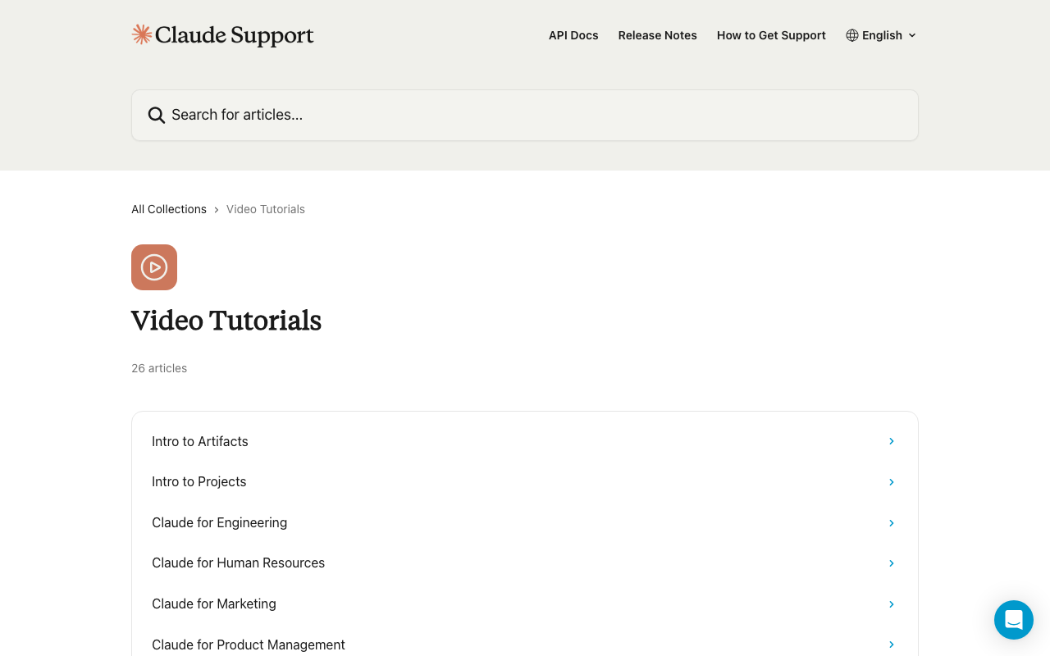The image size is (1050, 656).
Task: Click the magnifying glass search icon
Action: (157, 115)
